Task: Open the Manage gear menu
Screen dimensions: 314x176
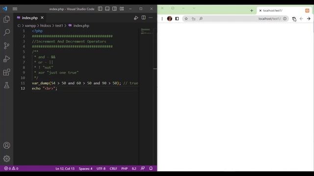Action: click(x=6, y=158)
